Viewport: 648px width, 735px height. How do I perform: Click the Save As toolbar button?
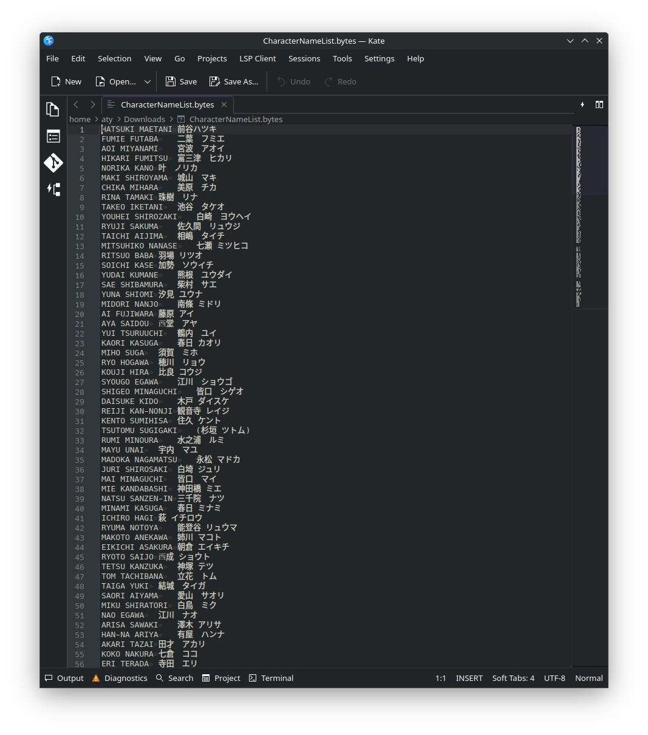click(234, 81)
